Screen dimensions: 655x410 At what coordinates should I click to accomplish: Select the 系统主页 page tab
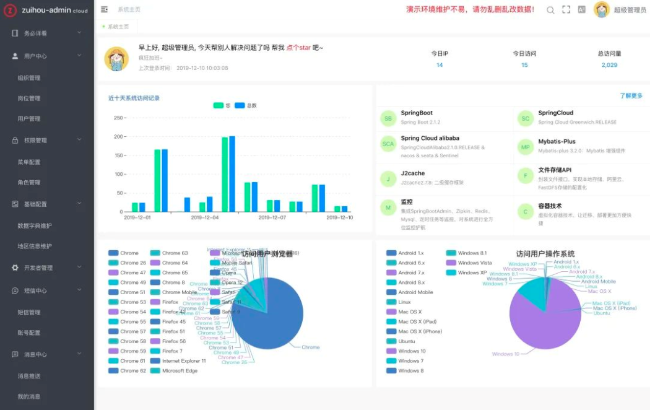116,27
